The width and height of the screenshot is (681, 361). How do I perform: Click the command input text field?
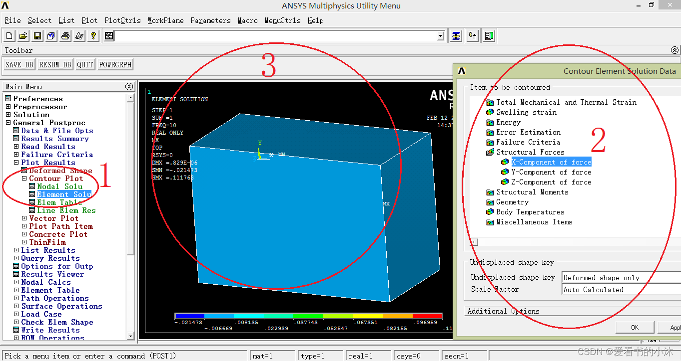point(275,36)
